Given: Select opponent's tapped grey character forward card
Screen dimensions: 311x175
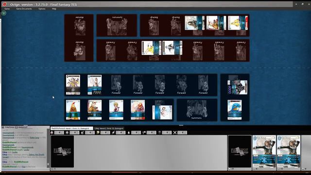Looking at the screenshot, I should [x=173, y=48].
